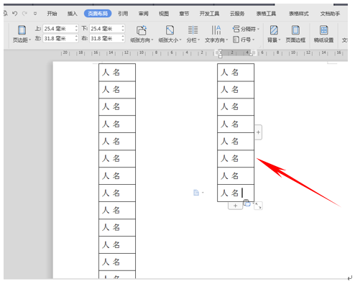Increase the bottom margin stepper value
This screenshot has width=355, height=284.
(x=123, y=27)
